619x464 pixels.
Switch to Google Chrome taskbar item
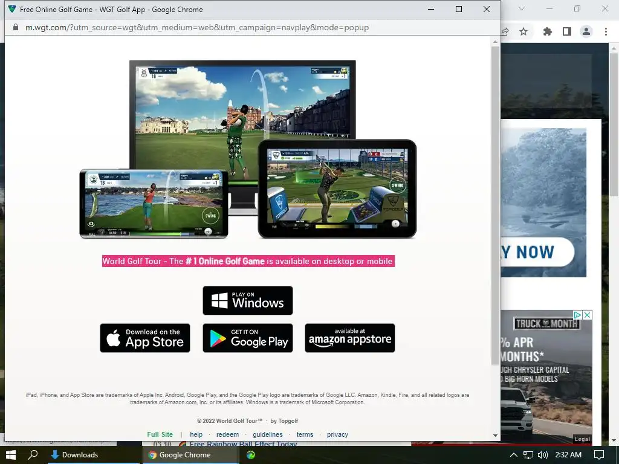(190, 455)
